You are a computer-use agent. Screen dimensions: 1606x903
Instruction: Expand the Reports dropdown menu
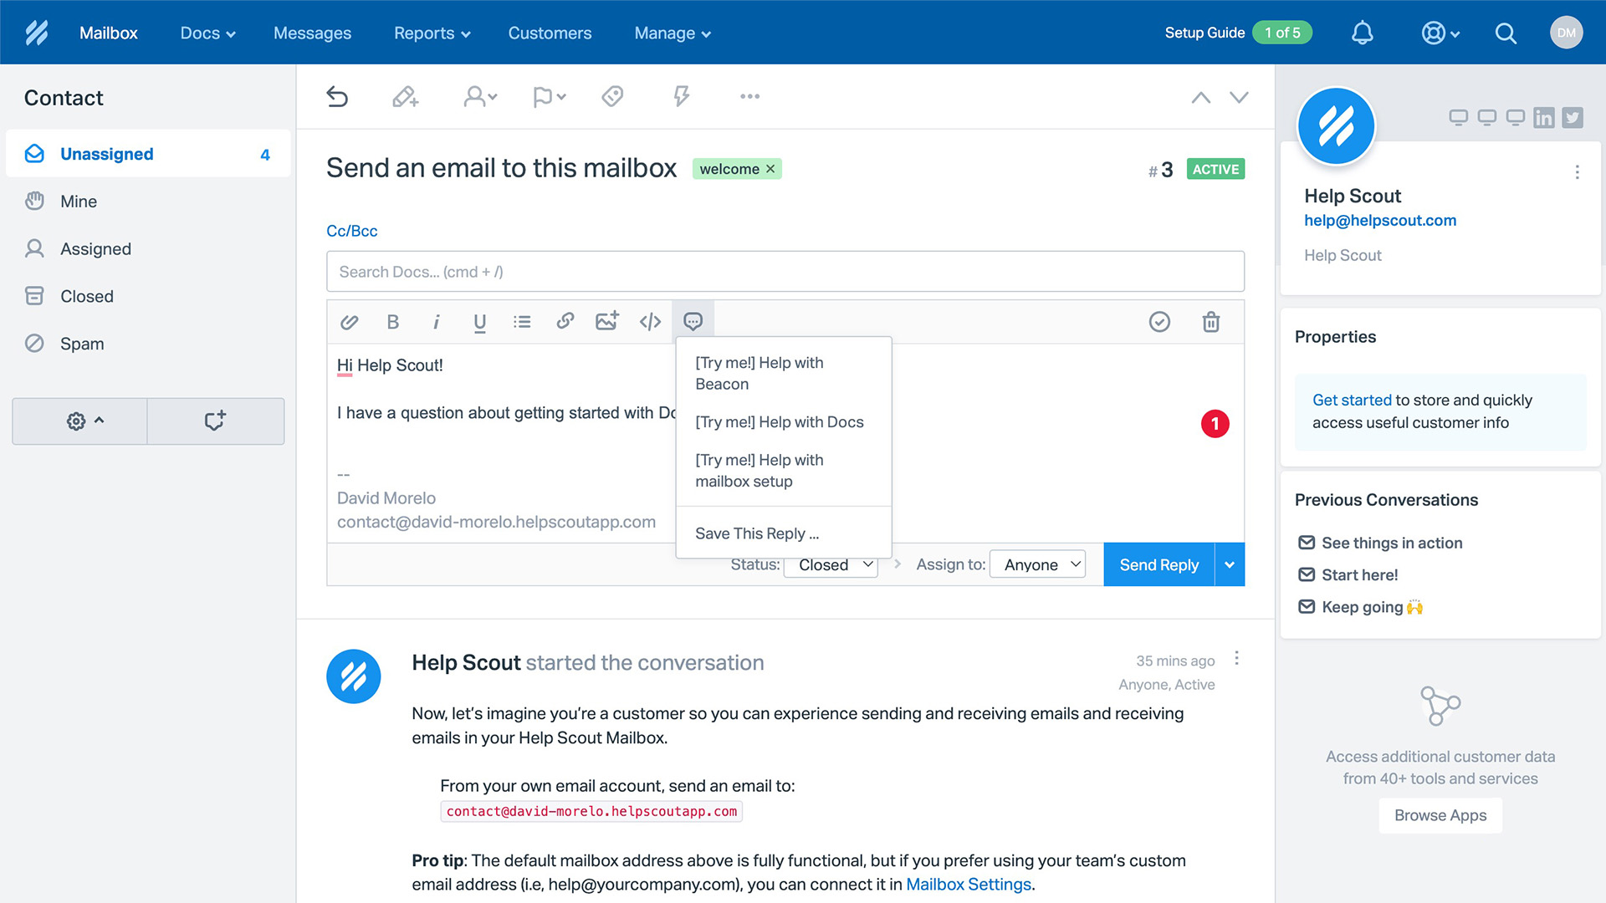[432, 33]
